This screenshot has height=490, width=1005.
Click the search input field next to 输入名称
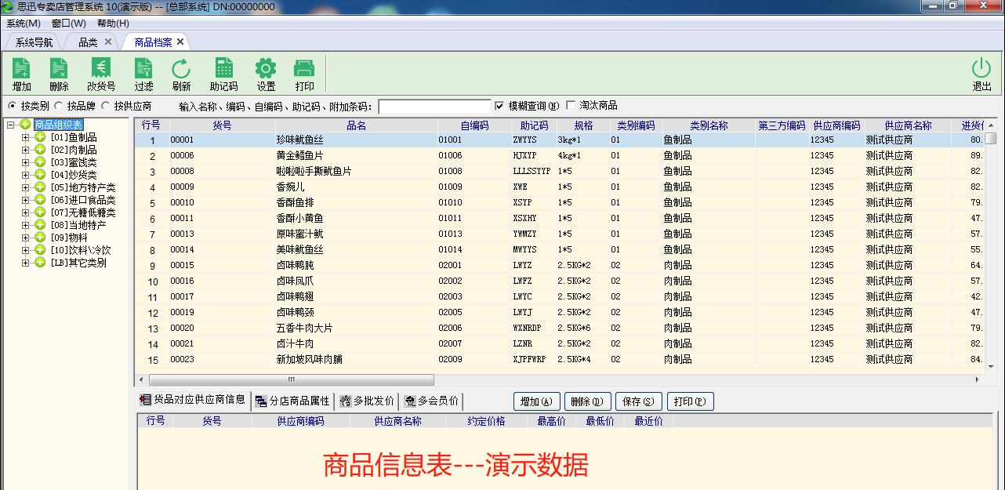click(435, 106)
